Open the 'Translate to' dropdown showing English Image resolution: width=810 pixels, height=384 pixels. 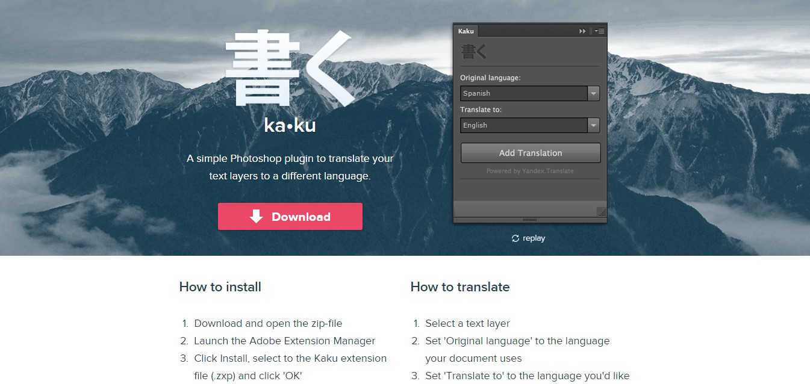(x=525, y=125)
